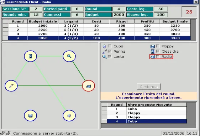Screen dimensions: 200x136
Task: Select the cell 3 (1/2) under Legami
Action: coord(71,26)
